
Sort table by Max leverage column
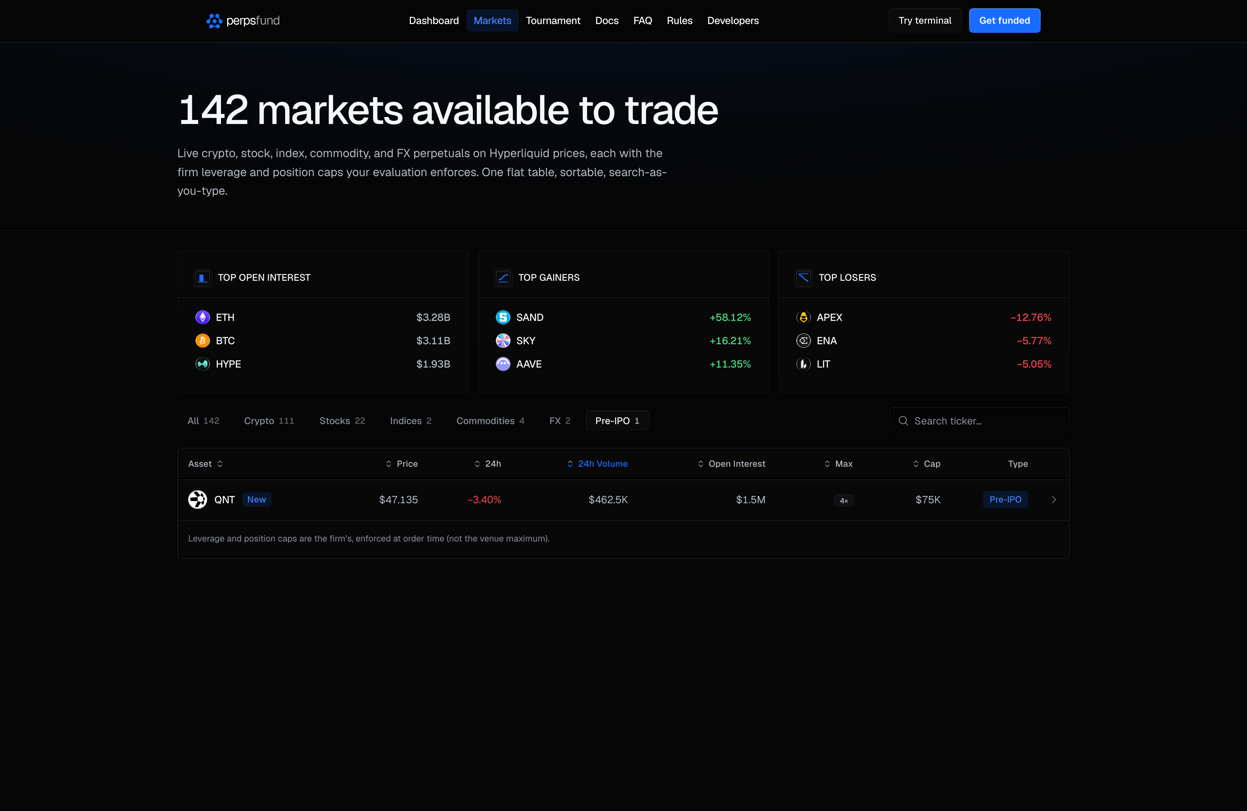[838, 463]
